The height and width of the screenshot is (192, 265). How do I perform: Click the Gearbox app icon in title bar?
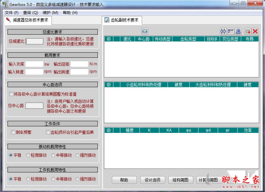[5, 4]
